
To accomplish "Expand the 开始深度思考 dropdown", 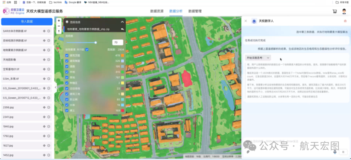I will [x=268, y=58].
